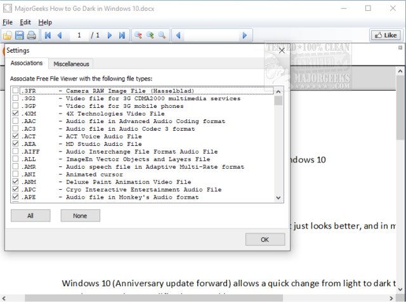Uncheck the .ACT Voice Audio checkbox
The width and height of the screenshot is (406, 302).
coord(15,136)
